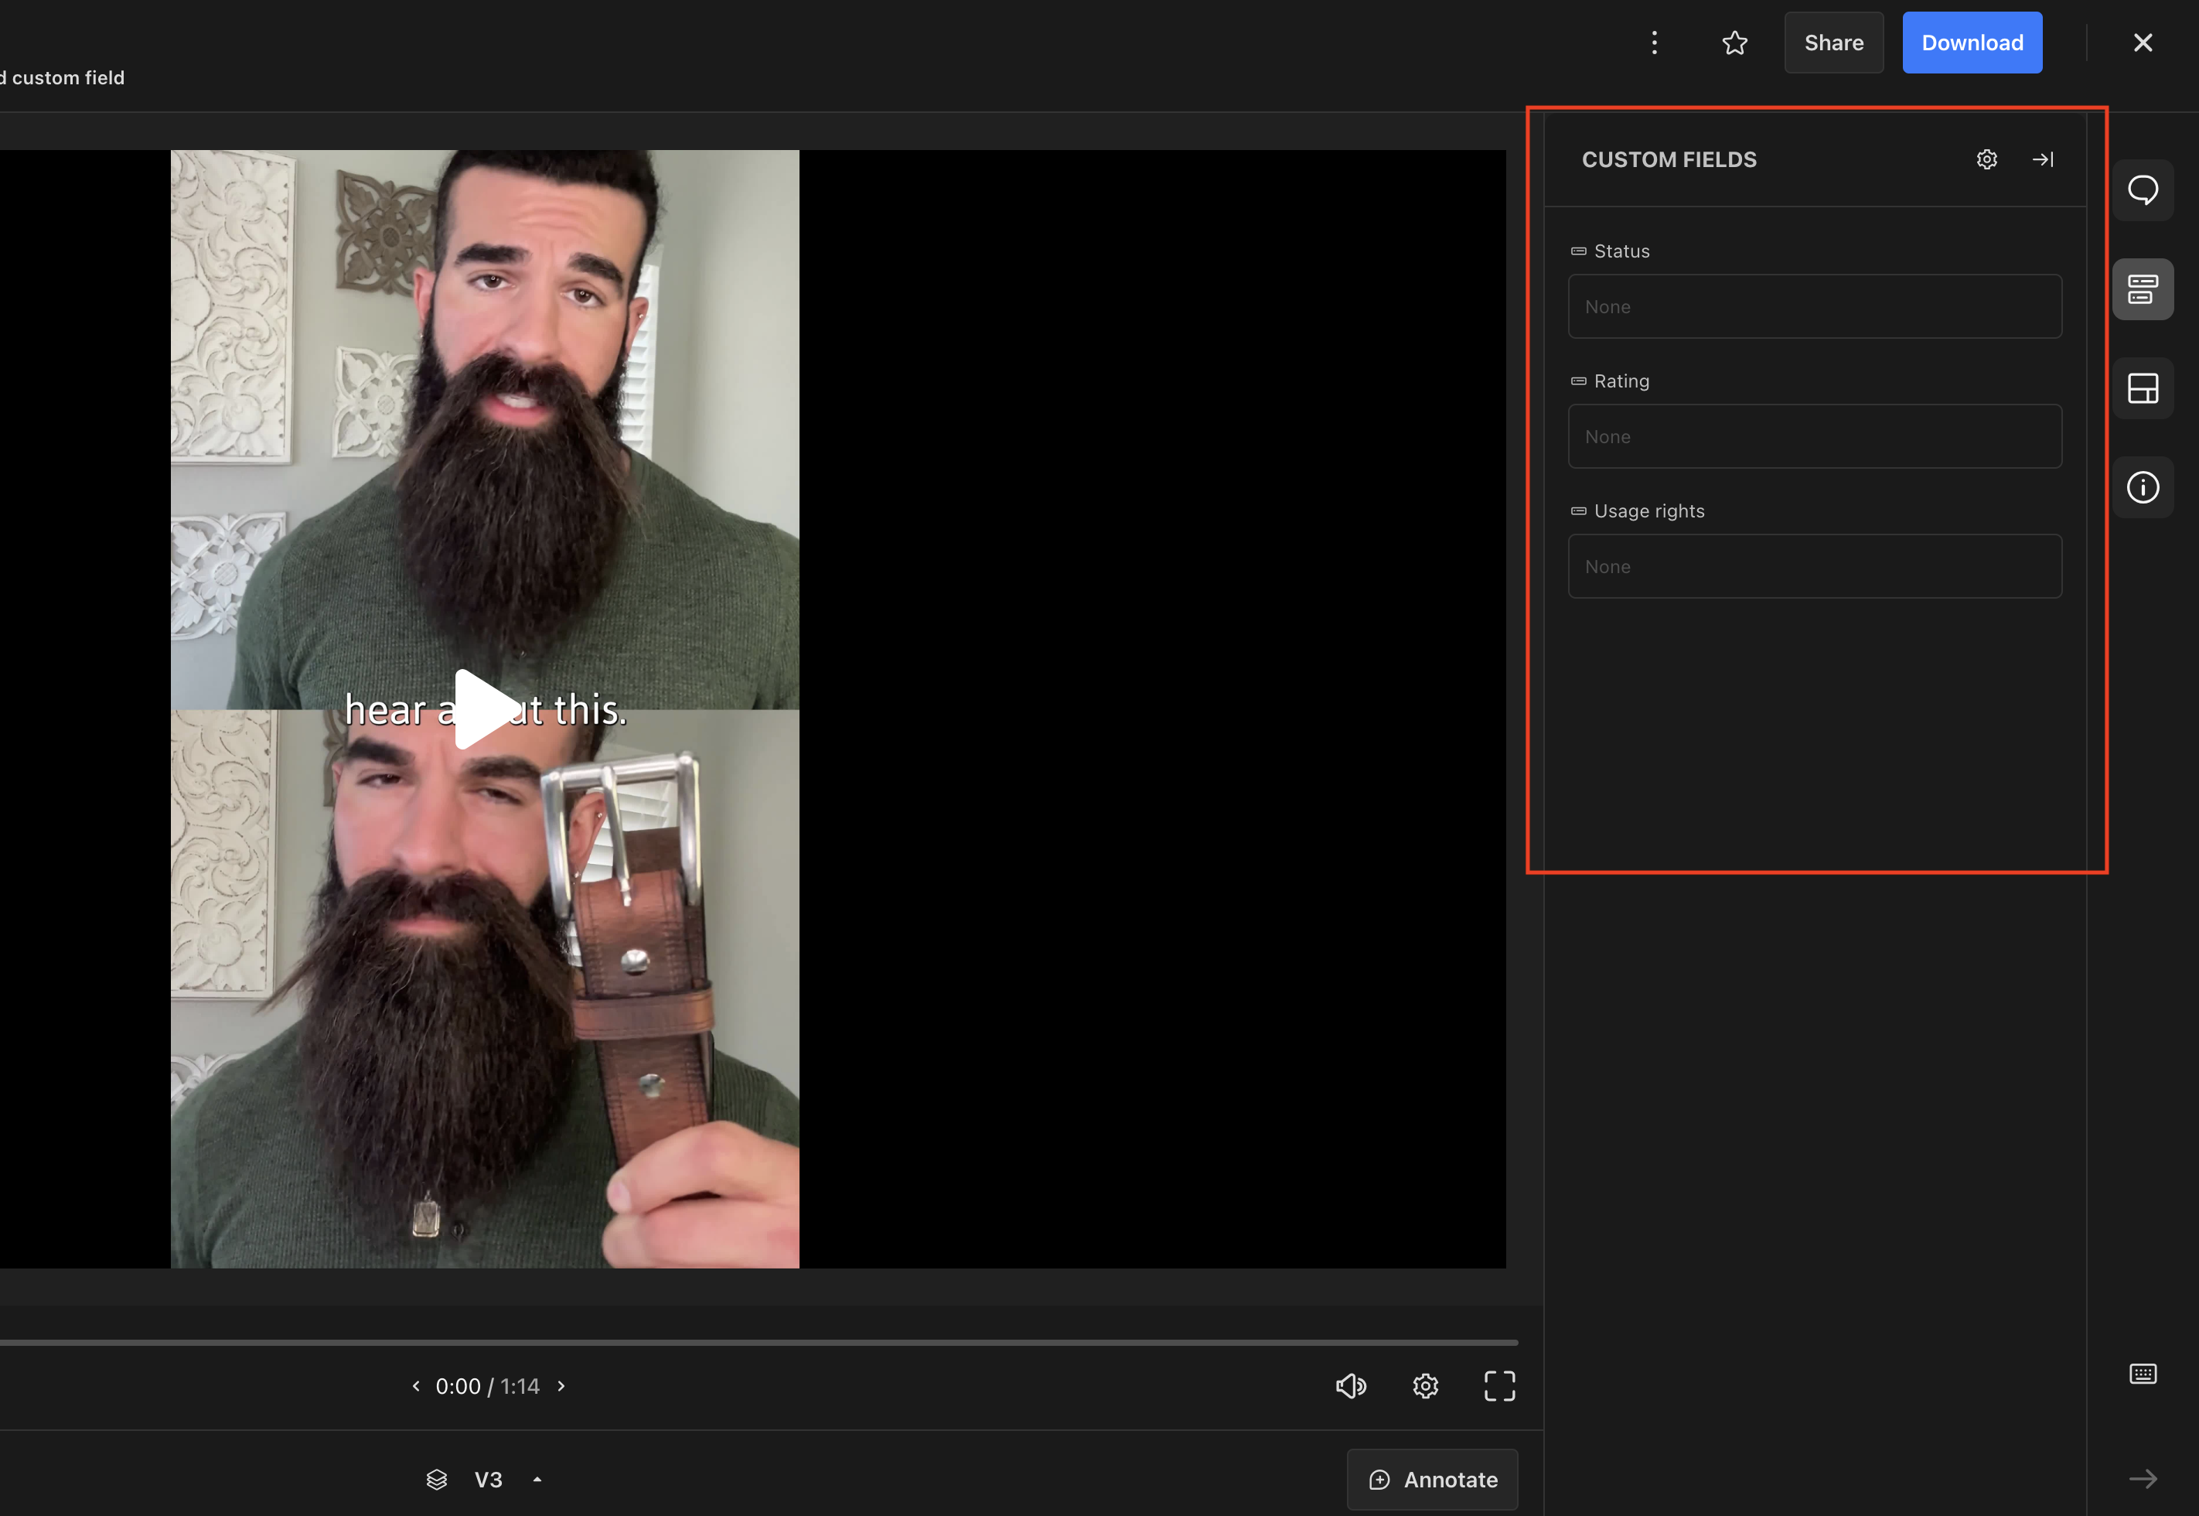The image size is (2199, 1516).
Task: Switch to the split layout view
Action: tap(2143, 388)
